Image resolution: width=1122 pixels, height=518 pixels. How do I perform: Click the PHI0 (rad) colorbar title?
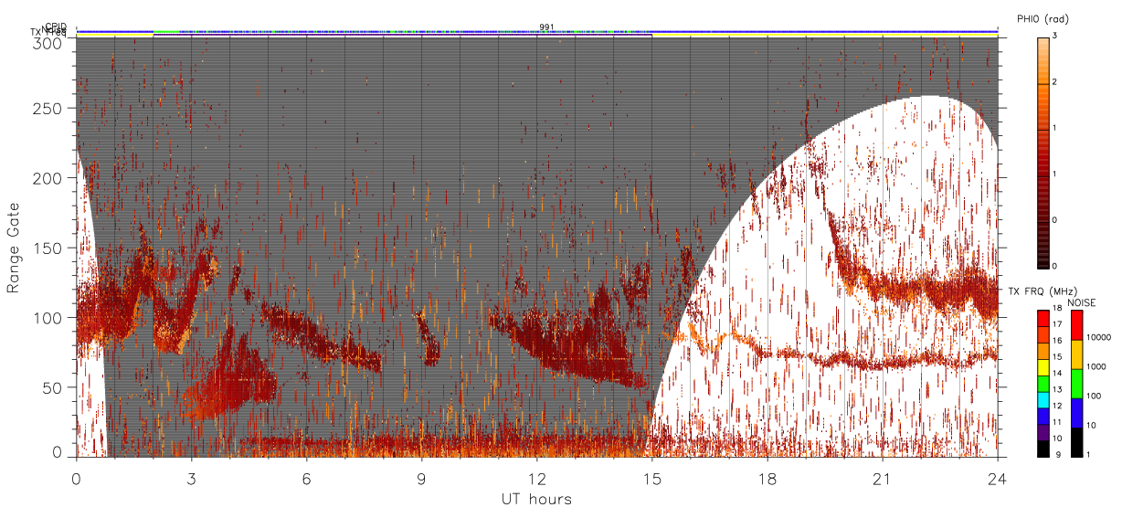[1043, 19]
